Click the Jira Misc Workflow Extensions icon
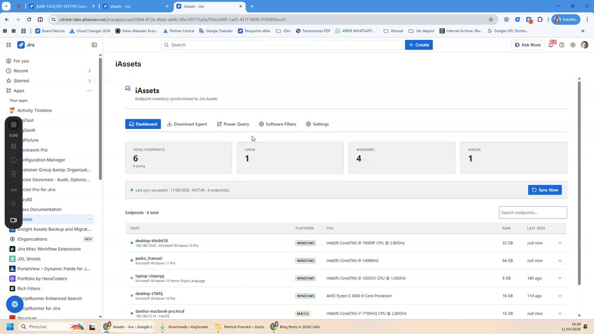The width and height of the screenshot is (594, 334). [13, 249]
